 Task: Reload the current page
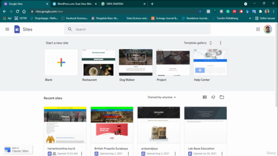(x=17, y=12)
